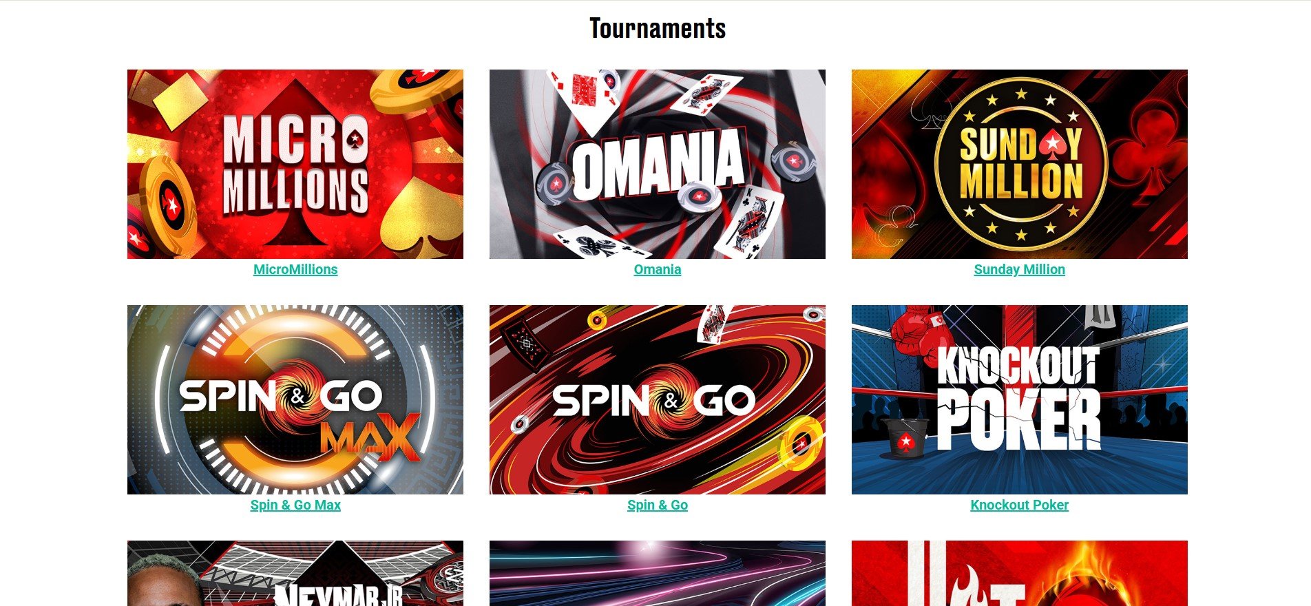Follow the Omania text link

pyautogui.click(x=658, y=269)
